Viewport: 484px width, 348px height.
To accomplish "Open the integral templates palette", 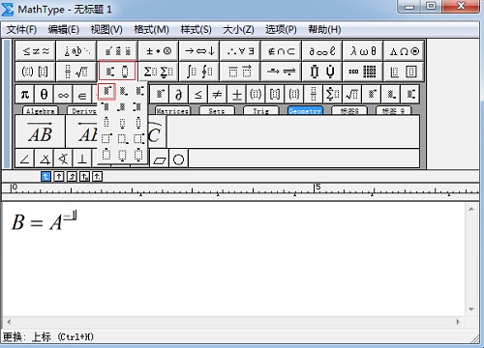I will point(199,72).
